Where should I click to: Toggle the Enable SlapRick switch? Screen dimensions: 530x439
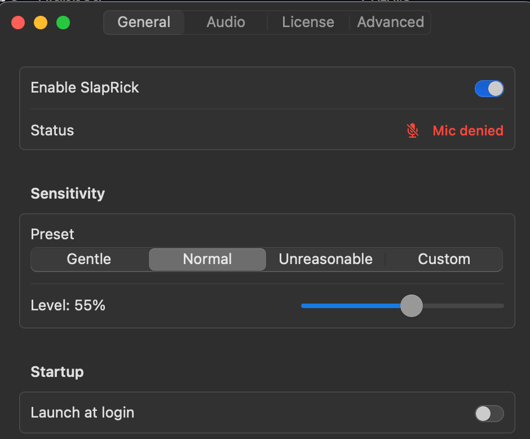pos(488,89)
